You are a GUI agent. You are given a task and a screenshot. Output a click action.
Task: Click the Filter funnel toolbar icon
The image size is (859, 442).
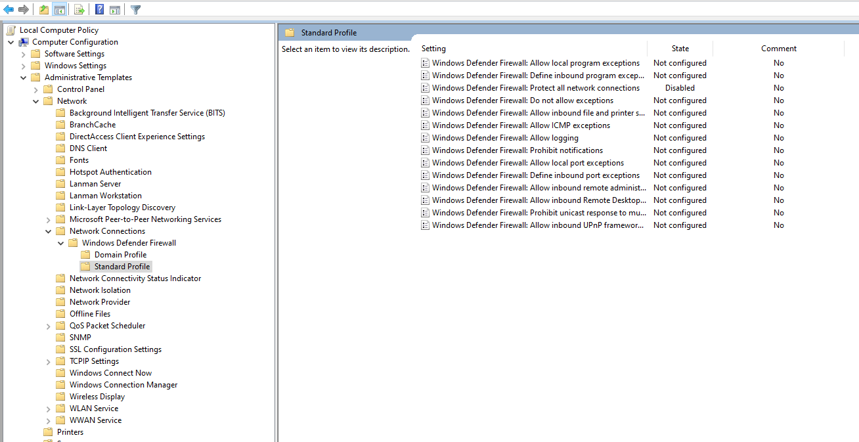tap(135, 9)
